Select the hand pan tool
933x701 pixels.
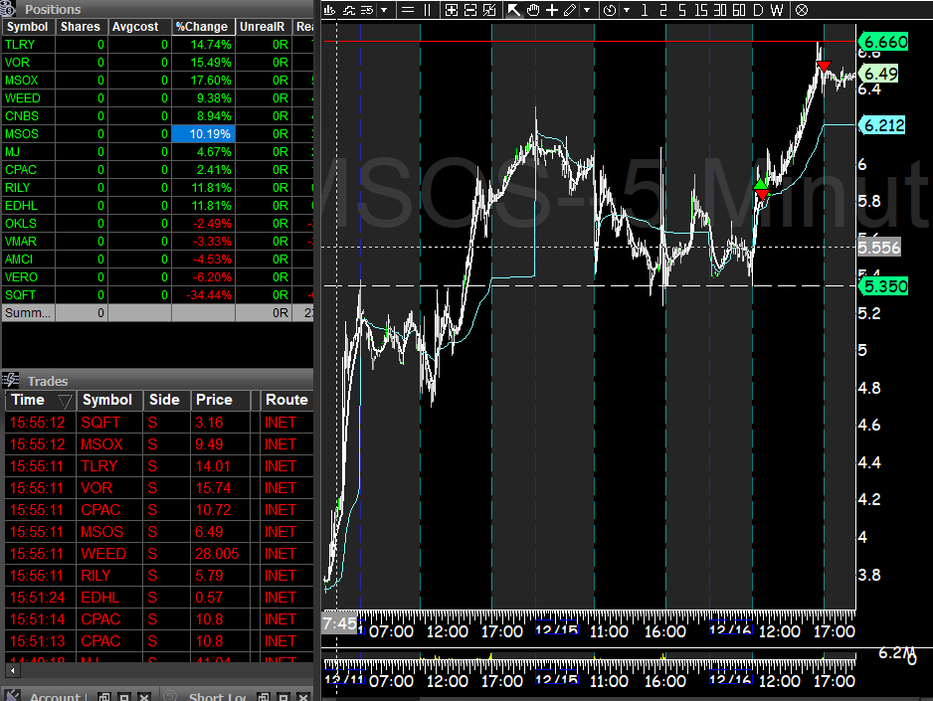[534, 10]
